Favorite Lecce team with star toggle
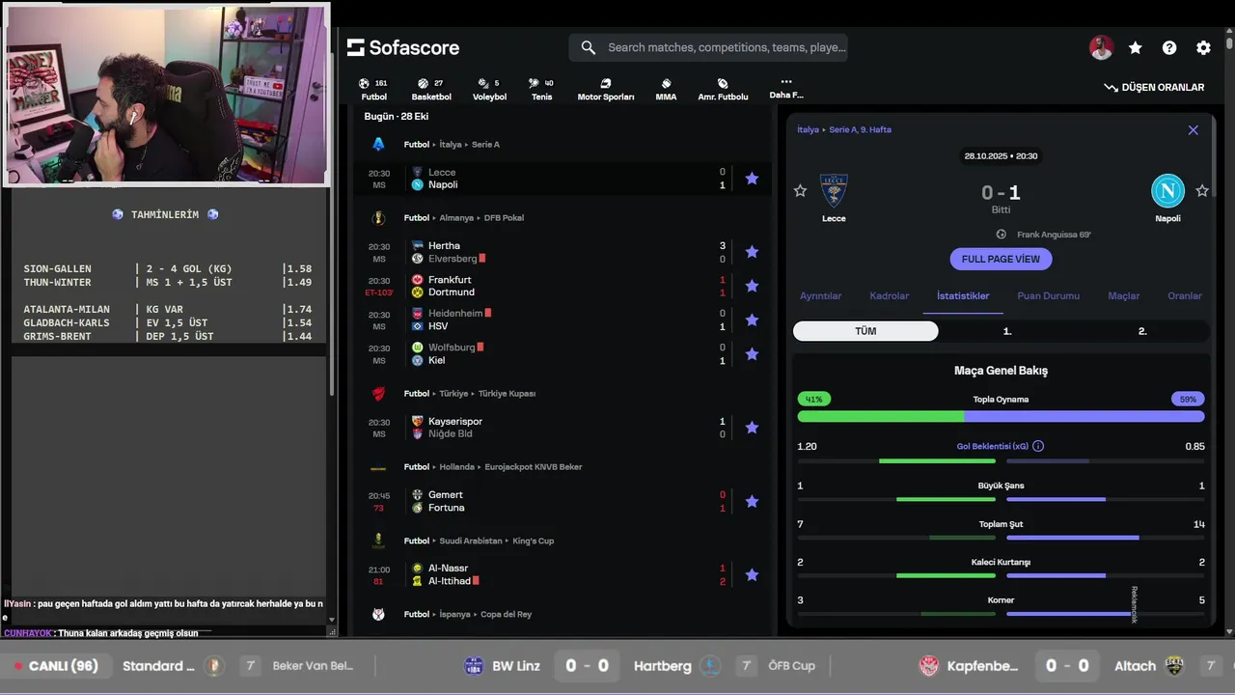This screenshot has width=1235, height=695. coord(800,191)
